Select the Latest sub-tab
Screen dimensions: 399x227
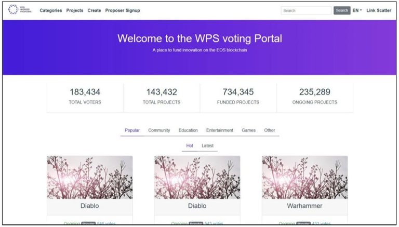(207, 145)
